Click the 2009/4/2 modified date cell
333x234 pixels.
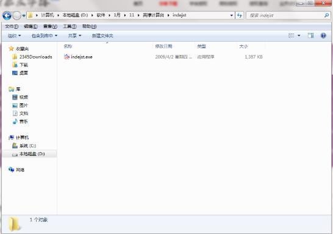173,57
